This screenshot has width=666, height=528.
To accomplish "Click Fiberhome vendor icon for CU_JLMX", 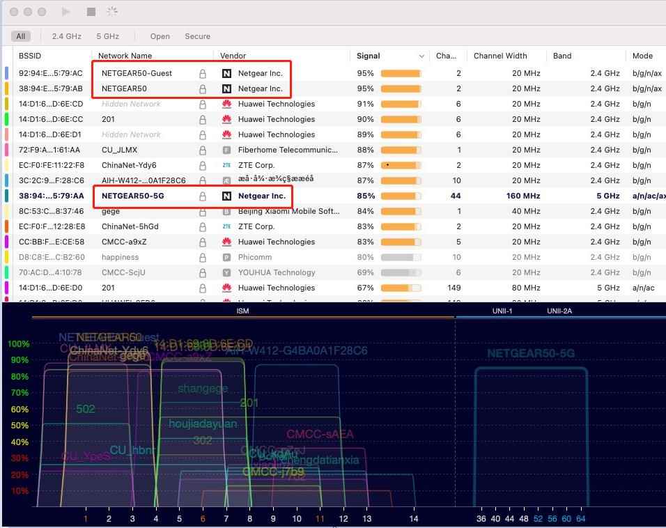I will [226, 150].
